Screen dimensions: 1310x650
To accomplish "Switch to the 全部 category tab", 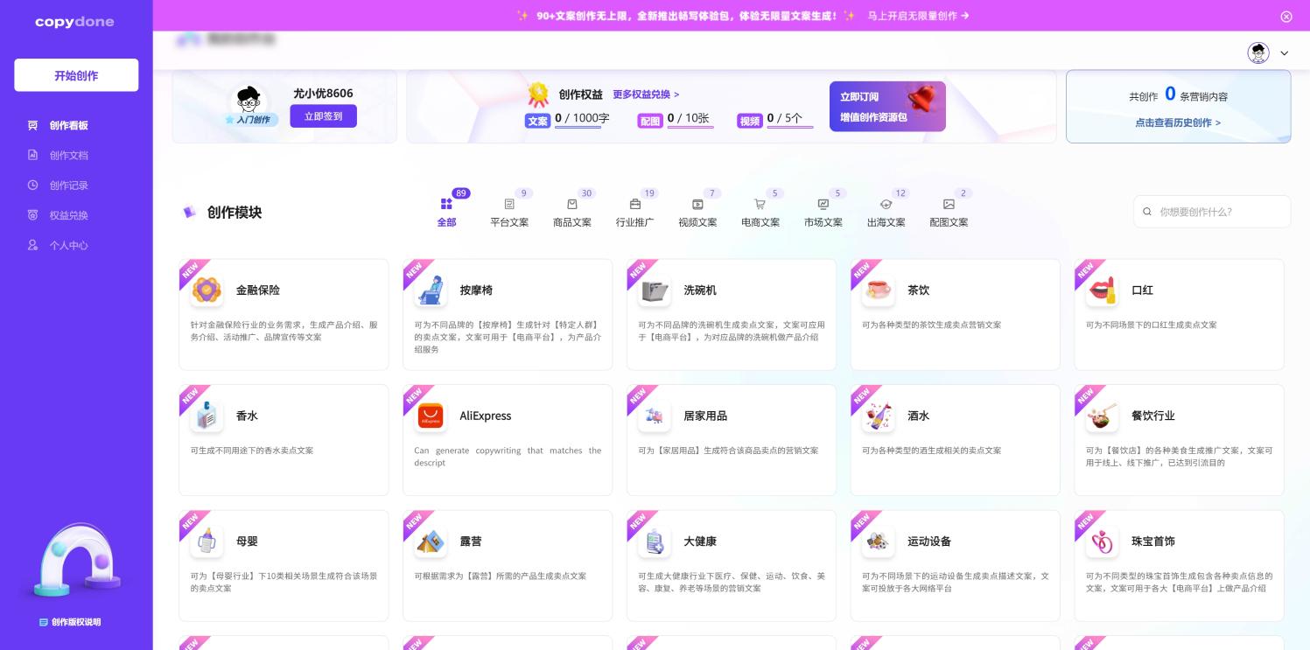I will [x=446, y=213].
